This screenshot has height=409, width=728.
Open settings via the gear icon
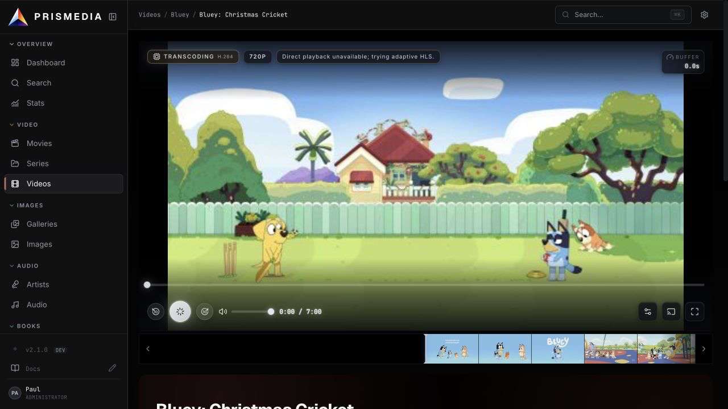pos(704,15)
